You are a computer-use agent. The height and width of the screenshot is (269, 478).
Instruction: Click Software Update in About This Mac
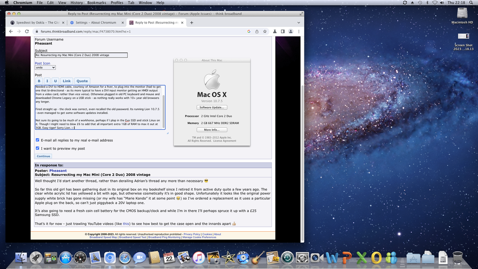click(x=212, y=108)
